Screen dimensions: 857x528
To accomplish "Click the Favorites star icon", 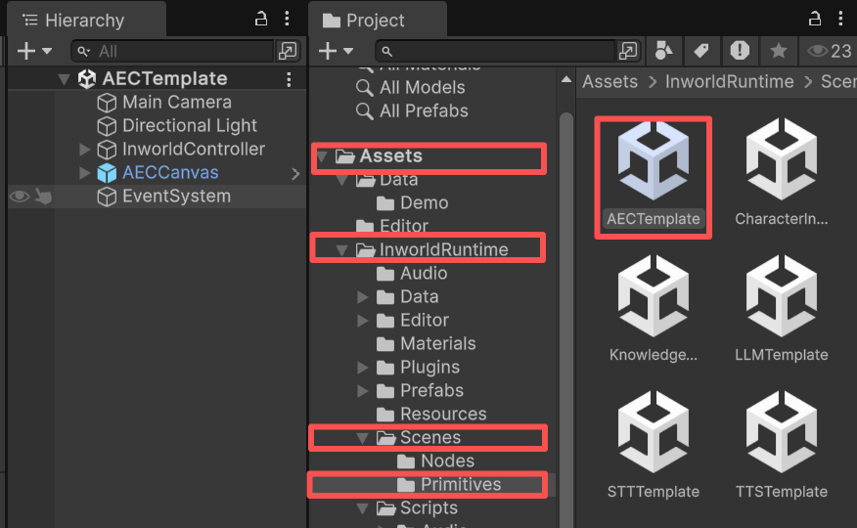I will [x=779, y=51].
